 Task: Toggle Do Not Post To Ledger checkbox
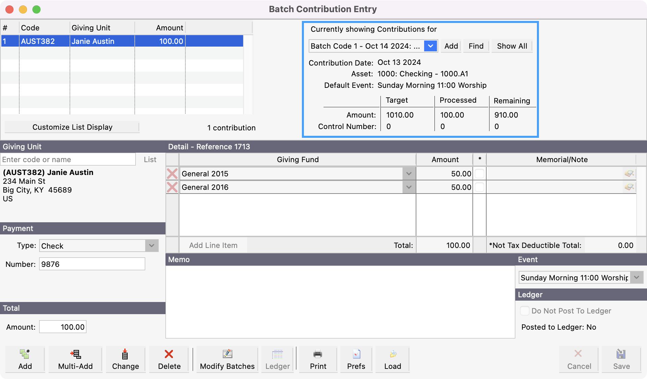pyautogui.click(x=525, y=311)
